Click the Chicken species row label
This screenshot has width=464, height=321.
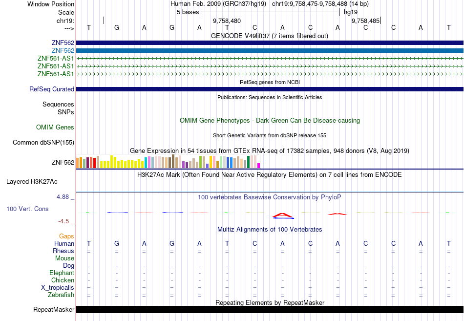pyautogui.click(x=63, y=280)
